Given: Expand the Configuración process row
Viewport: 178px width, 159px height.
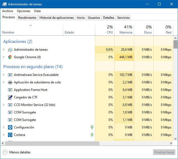Looking at the screenshot, I should 4,127.
